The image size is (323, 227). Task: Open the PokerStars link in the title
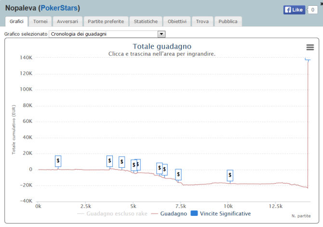pyautogui.click(x=59, y=8)
